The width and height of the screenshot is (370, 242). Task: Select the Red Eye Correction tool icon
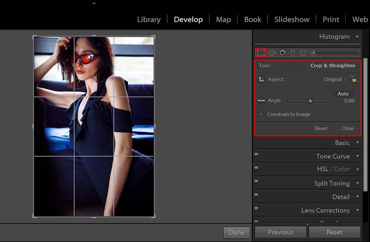coord(283,53)
